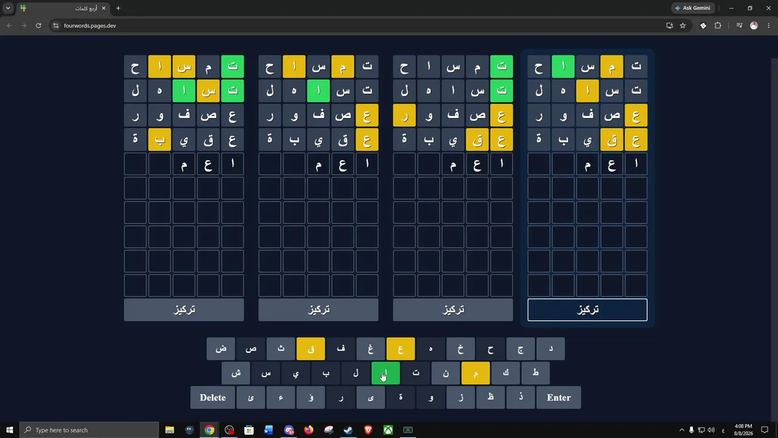The height and width of the screenshot is (438, 778).
Task: Click the taskbar search box
Action: pyautogui.click(x=89, y=430)
